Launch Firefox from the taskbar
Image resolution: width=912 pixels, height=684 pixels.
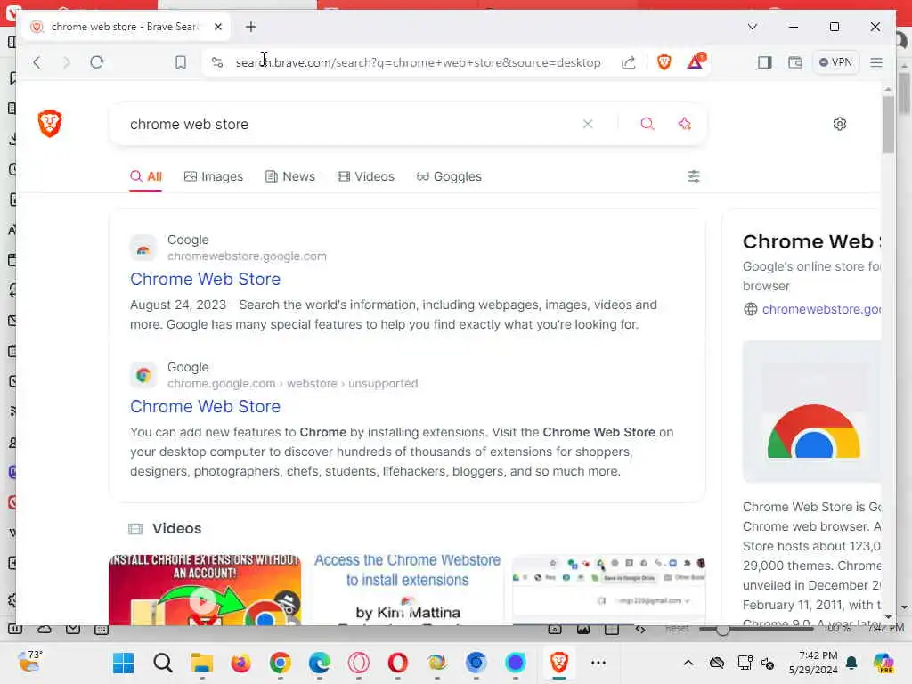(240, 663)
